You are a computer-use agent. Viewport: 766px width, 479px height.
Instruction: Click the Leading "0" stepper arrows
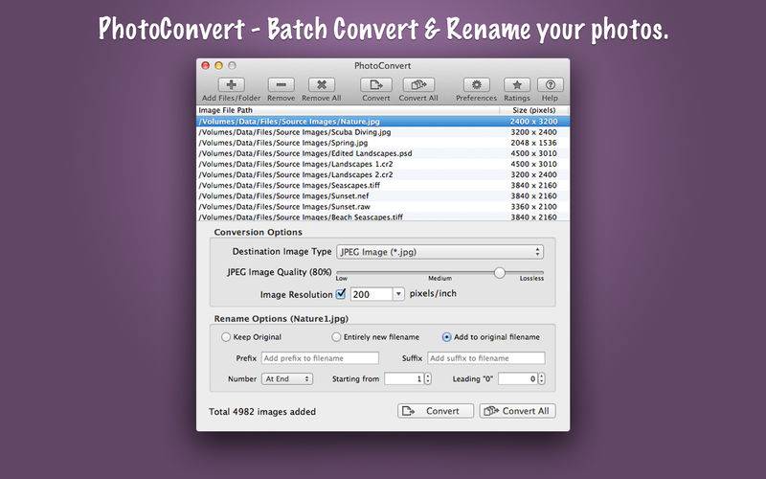[541, 378]
